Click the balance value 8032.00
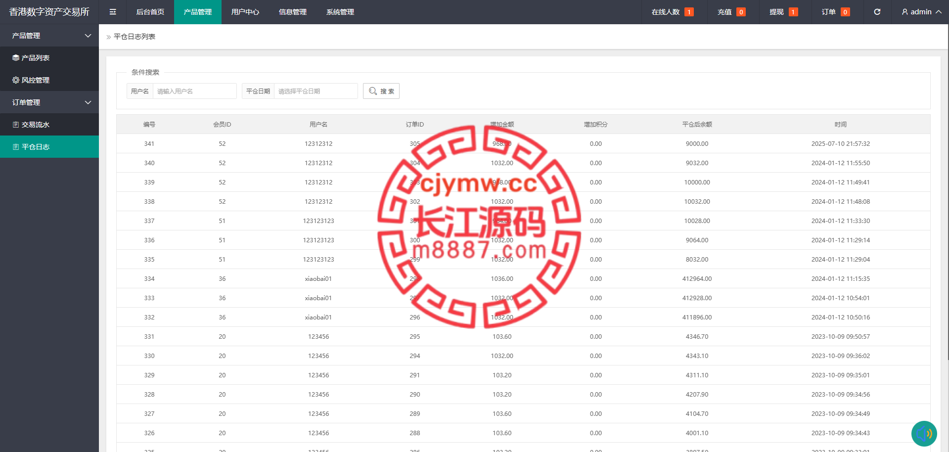 697,260
